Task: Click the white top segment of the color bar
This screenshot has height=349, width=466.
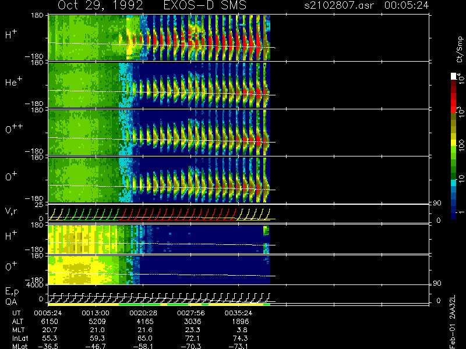Action: pos(454,76)
